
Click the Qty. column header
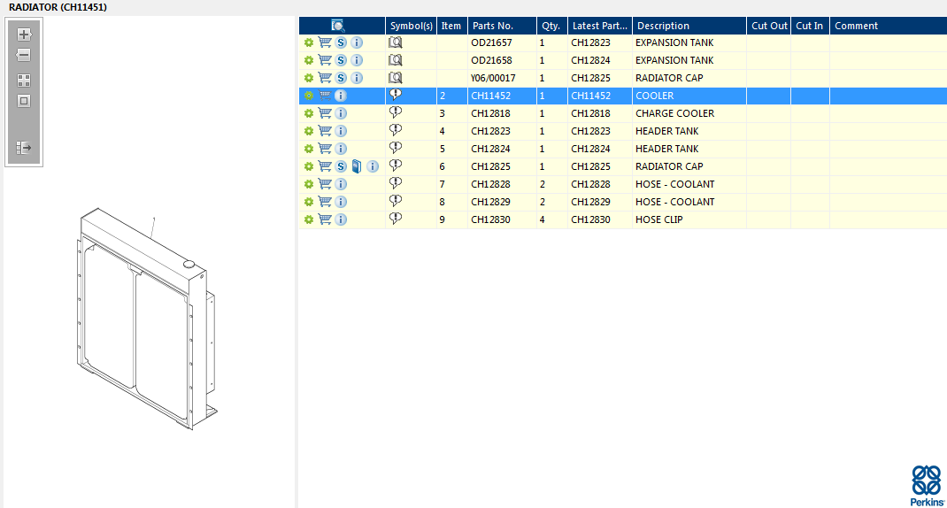[551, 26]
